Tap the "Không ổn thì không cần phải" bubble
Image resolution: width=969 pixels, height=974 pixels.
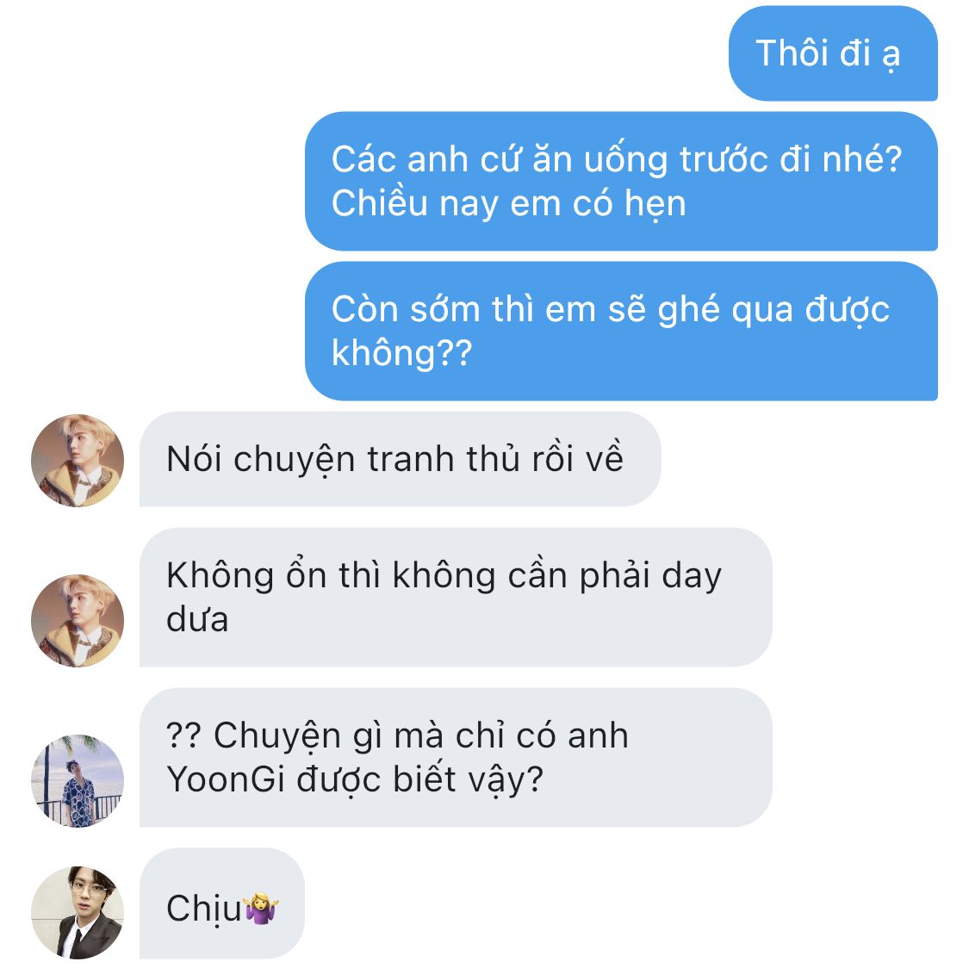(456, 597)
